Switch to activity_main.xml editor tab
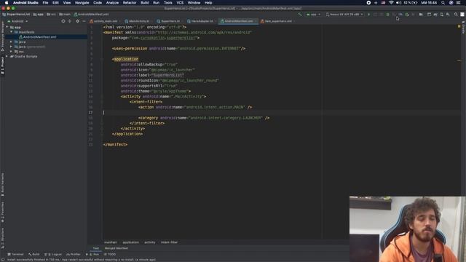Screen dimensions: 466x262 [105, 21]
